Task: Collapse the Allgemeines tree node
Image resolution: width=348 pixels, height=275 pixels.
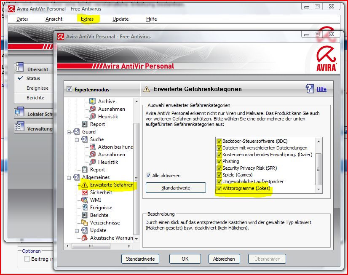Action: click(69, 178)
